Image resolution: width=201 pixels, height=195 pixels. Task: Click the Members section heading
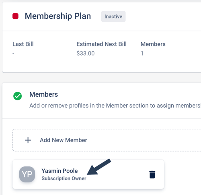click(43, 94)
